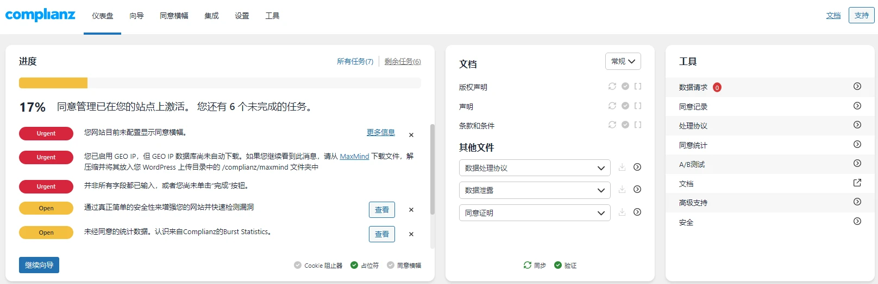
Task: Click the 17% progress bar
Action: (220, 83)
